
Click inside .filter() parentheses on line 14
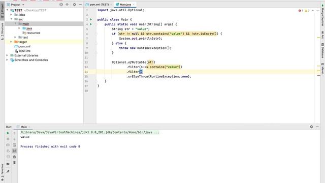[x=141, y=72]
